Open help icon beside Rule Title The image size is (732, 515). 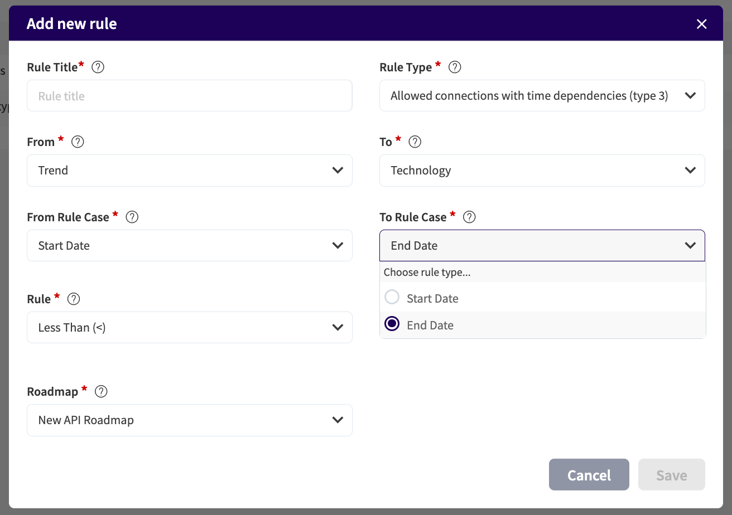[x=98, y=67]
